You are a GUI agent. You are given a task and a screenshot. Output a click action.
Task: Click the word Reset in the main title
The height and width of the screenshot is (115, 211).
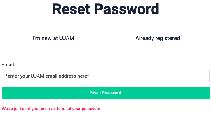click(71, 9)
